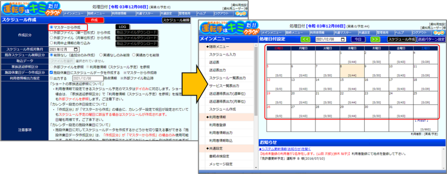Open the 2021年12月 month field
This screenshot has width=447, height=174.
point(64,50)
